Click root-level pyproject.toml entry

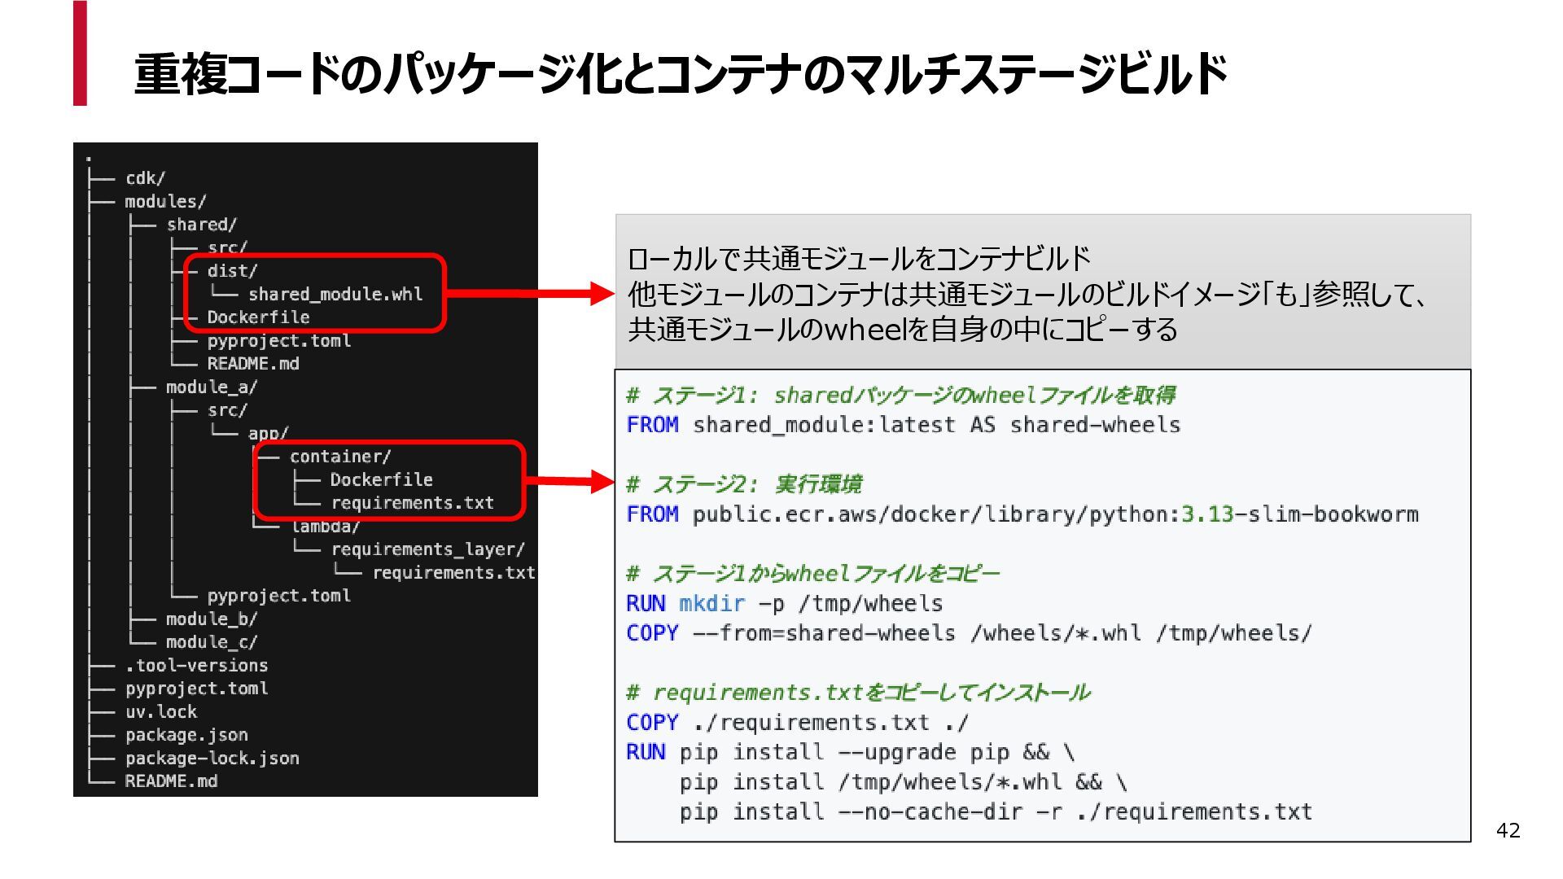(196, 689)
